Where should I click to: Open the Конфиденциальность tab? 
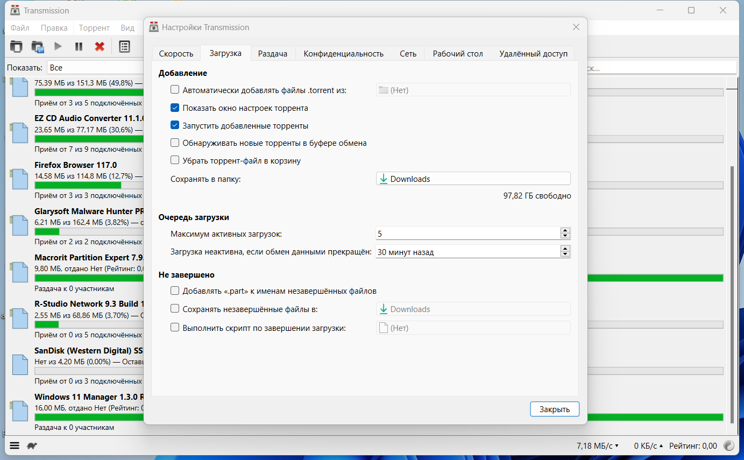(x=343, y=53)
